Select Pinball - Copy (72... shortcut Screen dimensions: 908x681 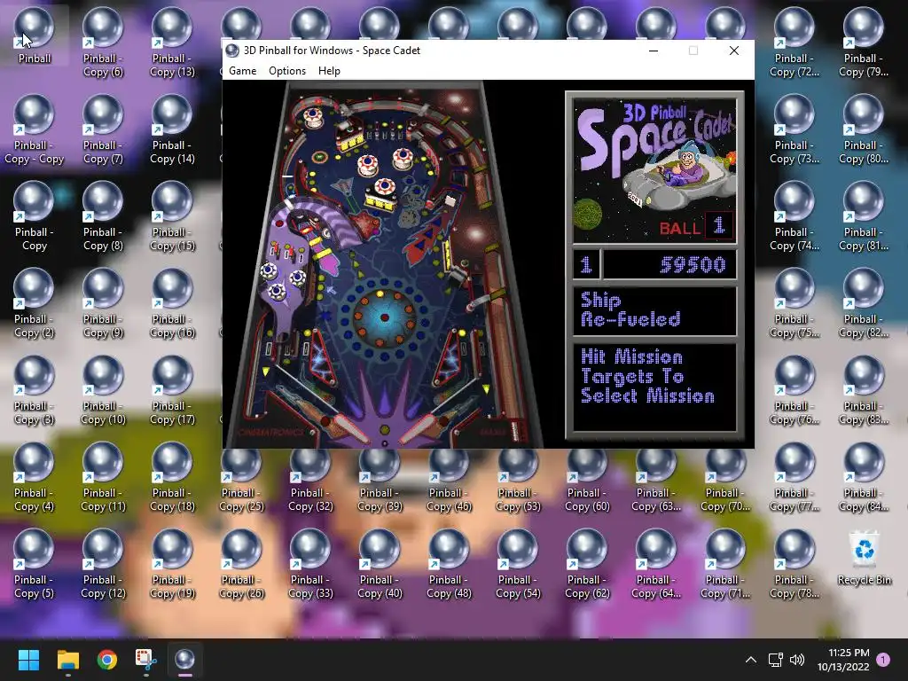pyautogui.click(x=794, y=43)
